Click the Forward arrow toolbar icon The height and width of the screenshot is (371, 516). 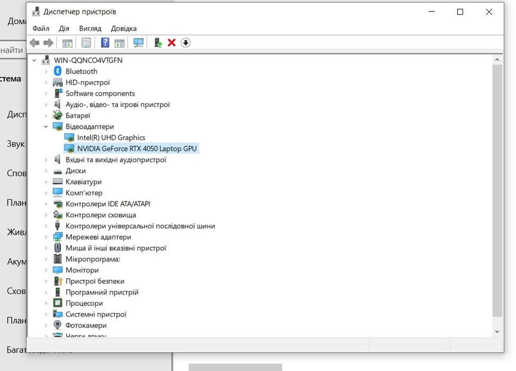pyautogui.click(x=48, y=43)
